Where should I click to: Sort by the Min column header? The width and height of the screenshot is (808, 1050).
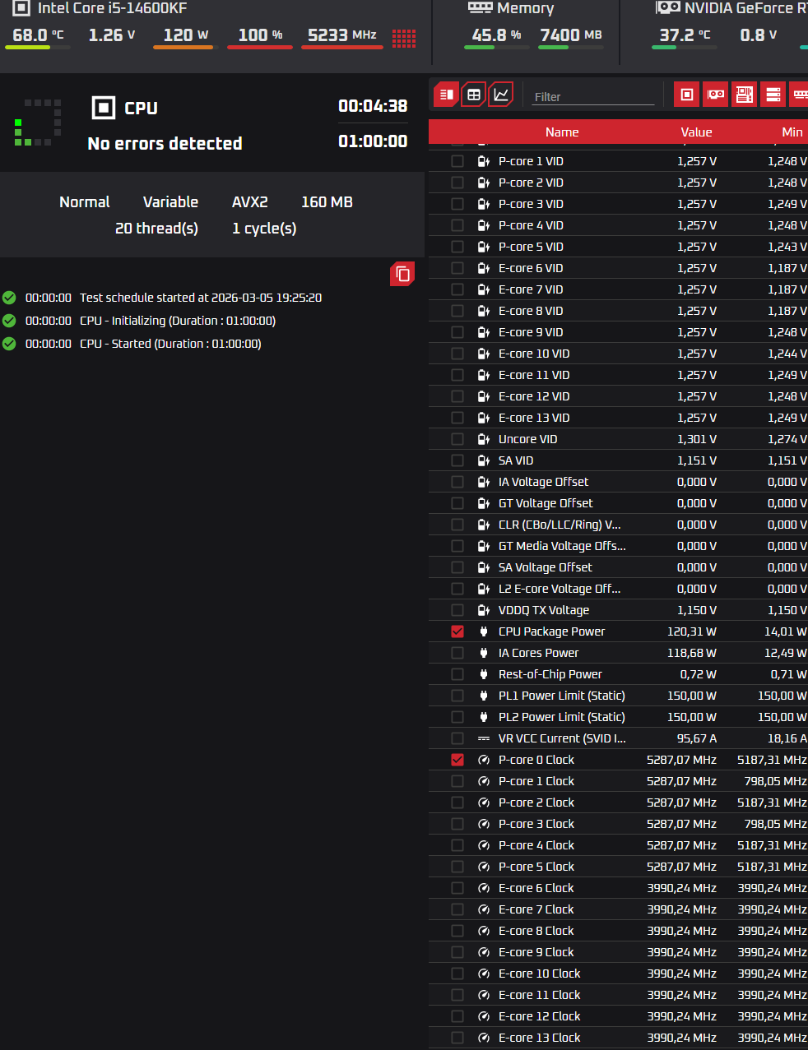(x=792, y=132)
